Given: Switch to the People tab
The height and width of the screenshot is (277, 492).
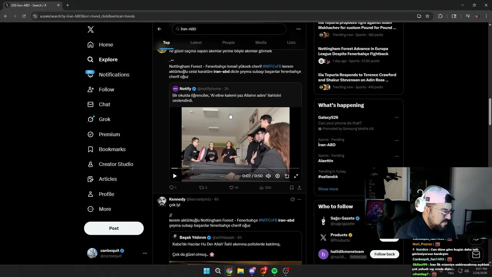Looking at the screenshot, I should tap(228, 42).
